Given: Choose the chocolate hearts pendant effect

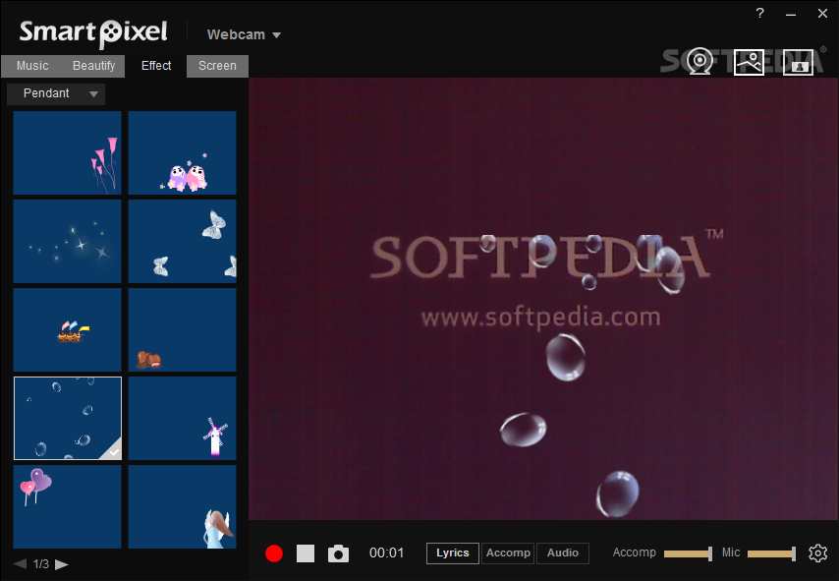Looking at the screenshot, I should click(182, 329).
